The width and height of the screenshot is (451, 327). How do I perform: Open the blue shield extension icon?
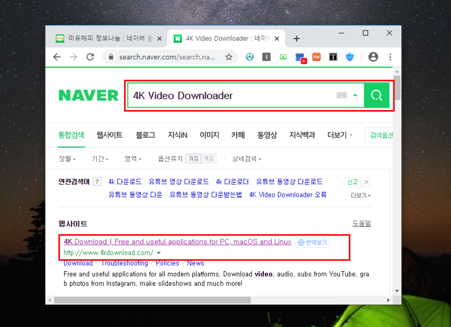click(x=350, y=57)
